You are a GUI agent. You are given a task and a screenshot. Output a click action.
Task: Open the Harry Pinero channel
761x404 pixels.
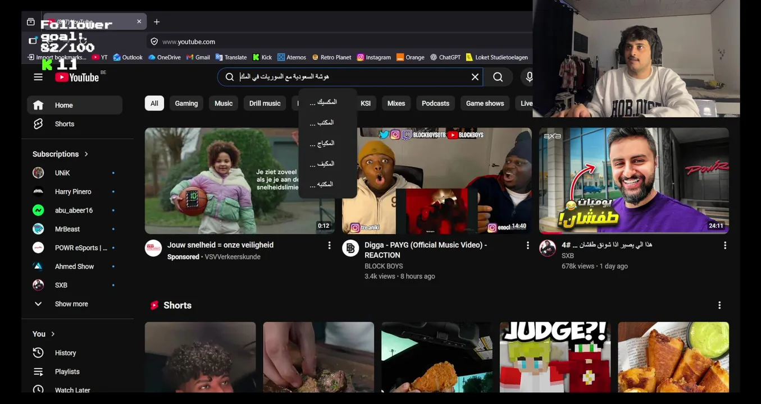pyautogui.click(x=75, y=191)
